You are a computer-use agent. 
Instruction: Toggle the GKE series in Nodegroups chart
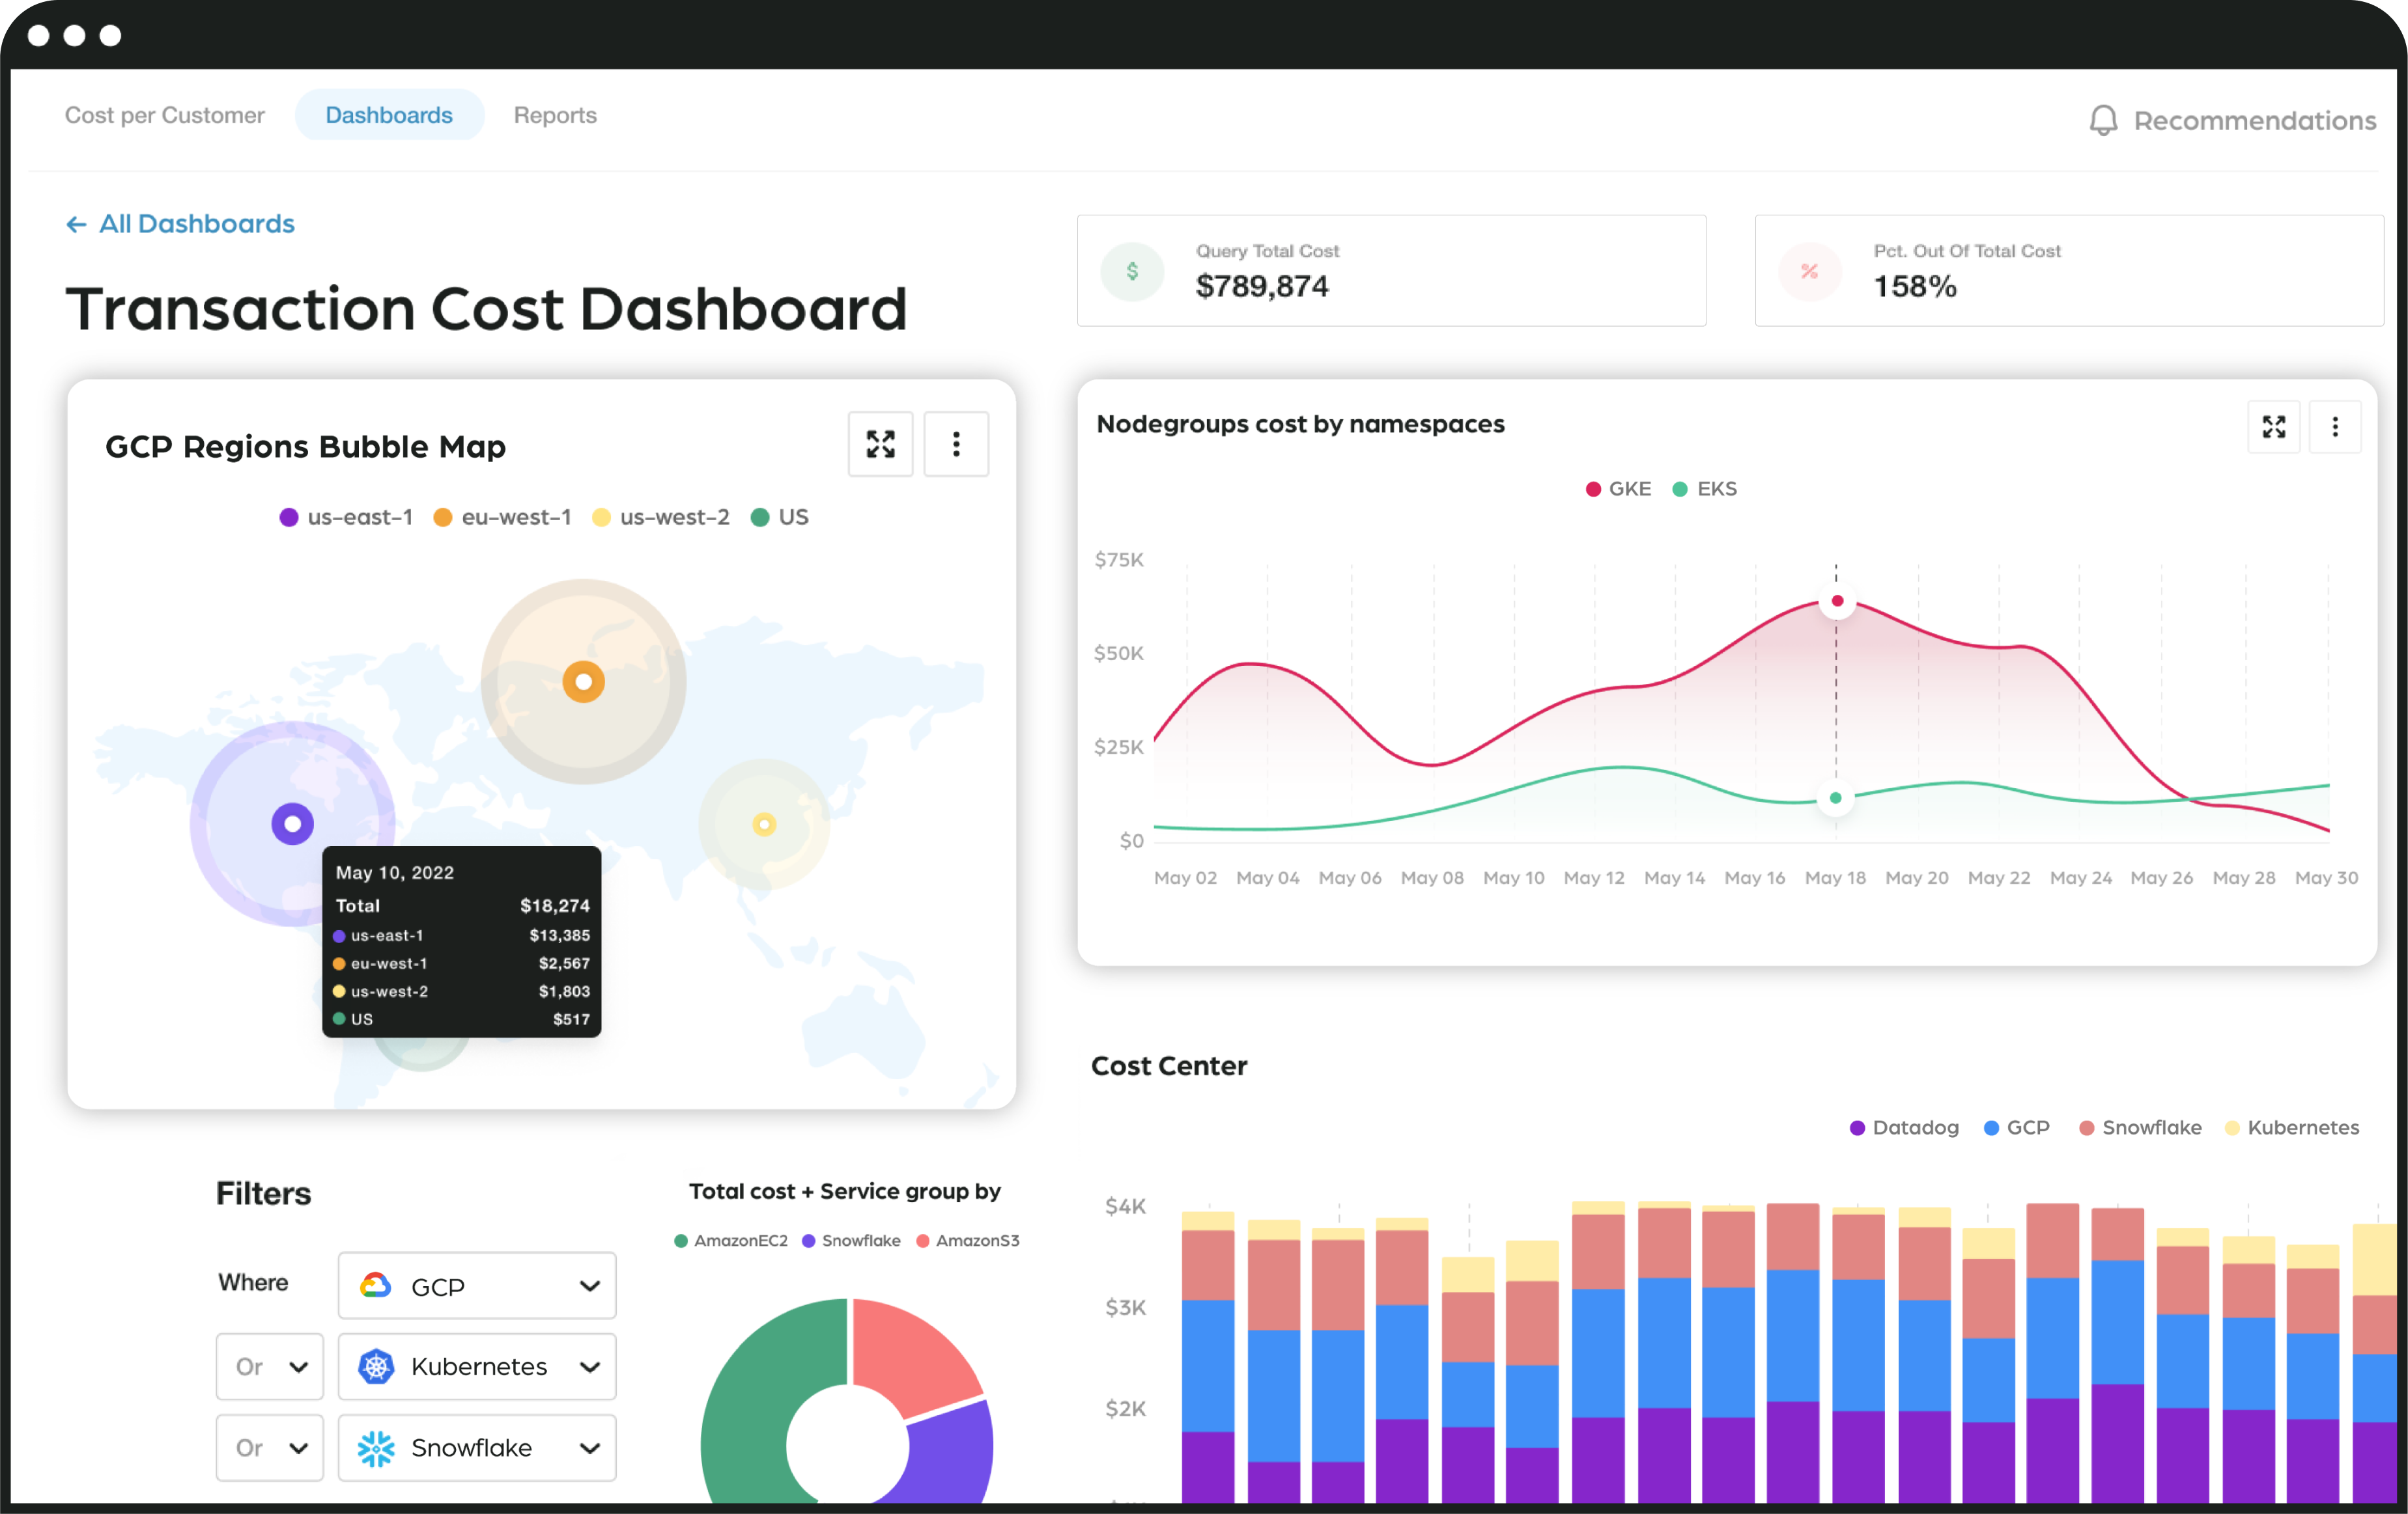[x=1618, y=489]
